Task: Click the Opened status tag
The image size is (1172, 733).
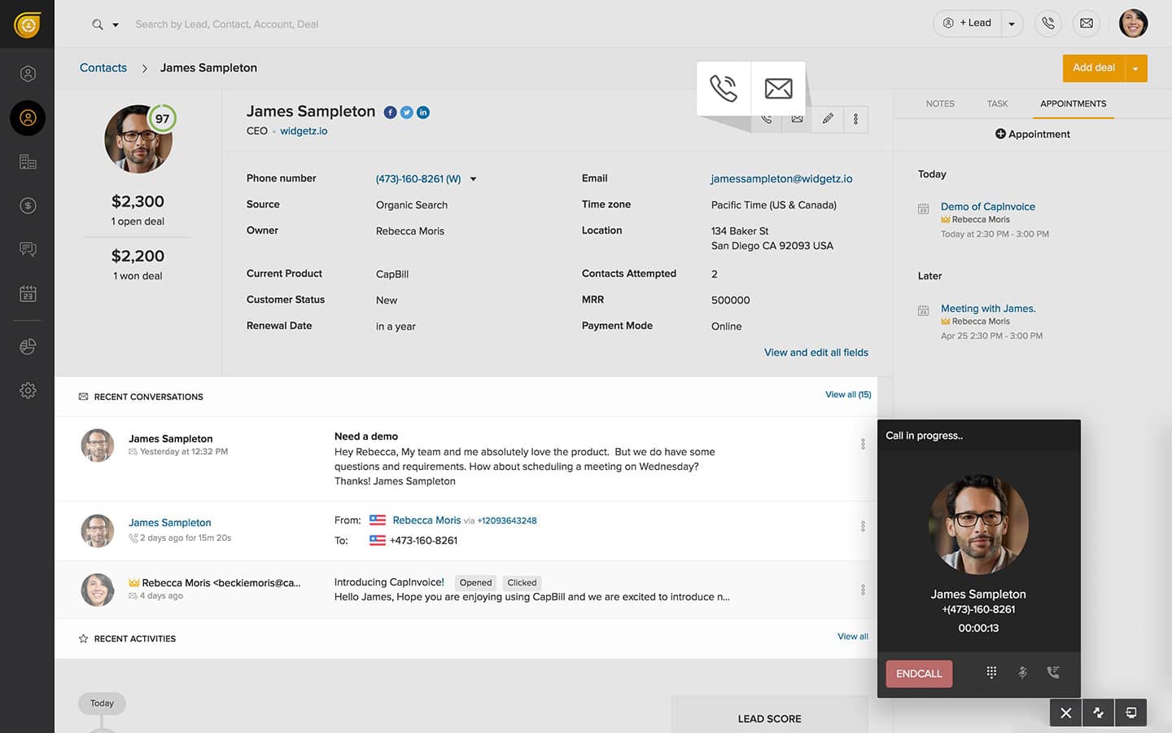Action: (x=475, y=583)
